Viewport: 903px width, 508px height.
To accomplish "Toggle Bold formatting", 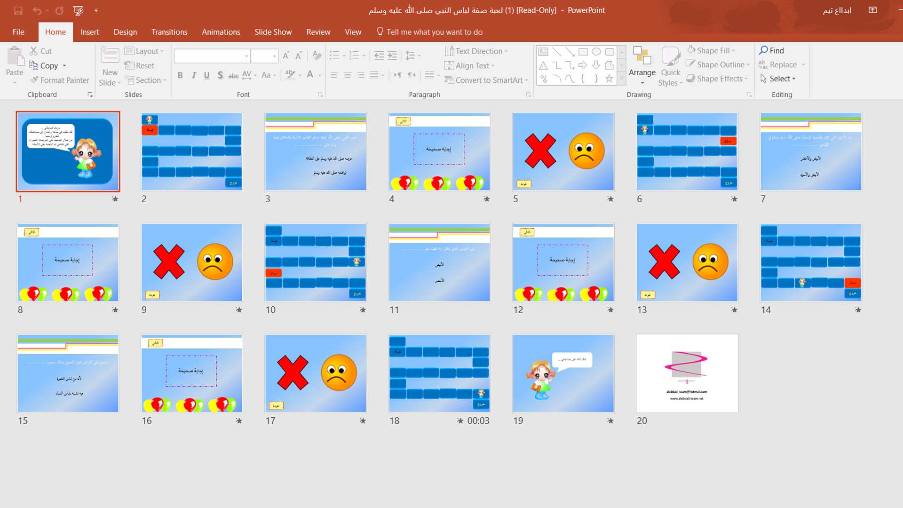I will pyautogui.click(x=180, y=75).
